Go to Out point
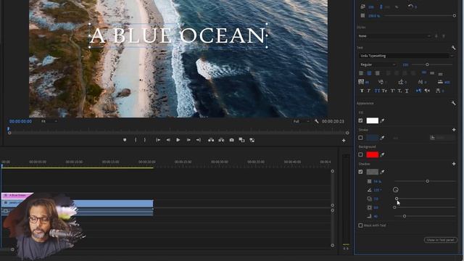 pyautogui.click(x=198, y=140)
